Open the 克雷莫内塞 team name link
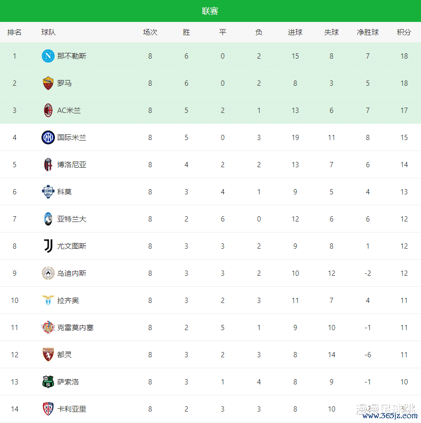 coord(75,328)
